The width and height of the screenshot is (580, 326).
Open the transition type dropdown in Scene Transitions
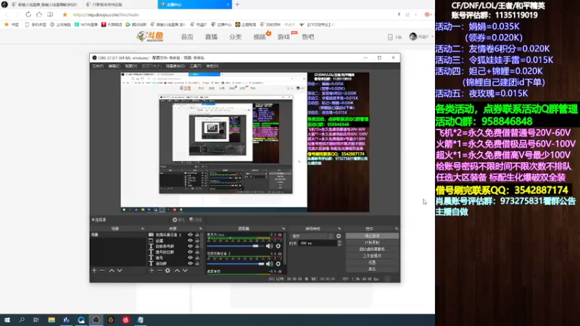coord(312,236)
